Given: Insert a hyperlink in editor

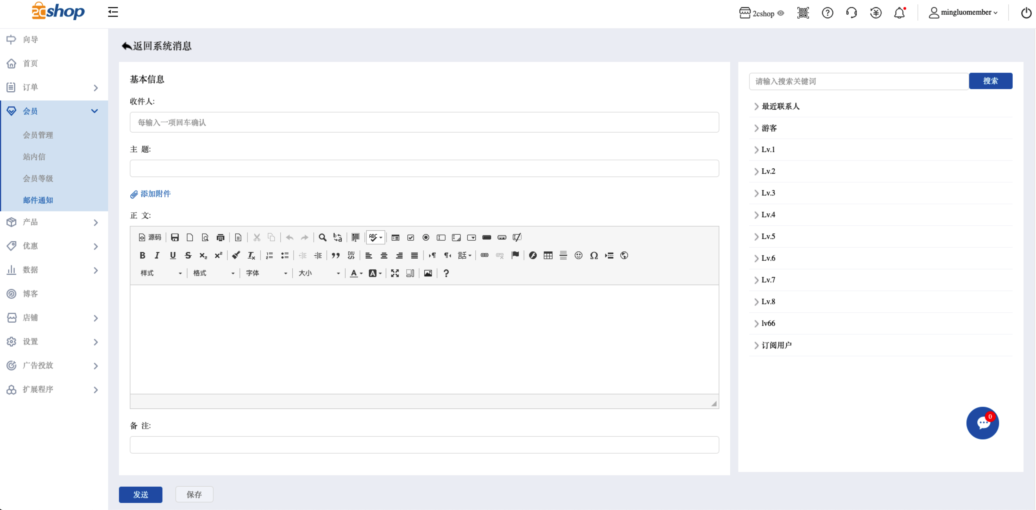Looking at the screenshot, I should point(484,255).
